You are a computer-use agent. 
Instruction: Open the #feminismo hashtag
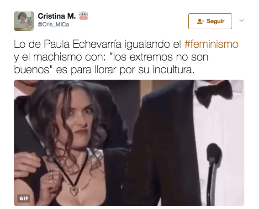211,44
